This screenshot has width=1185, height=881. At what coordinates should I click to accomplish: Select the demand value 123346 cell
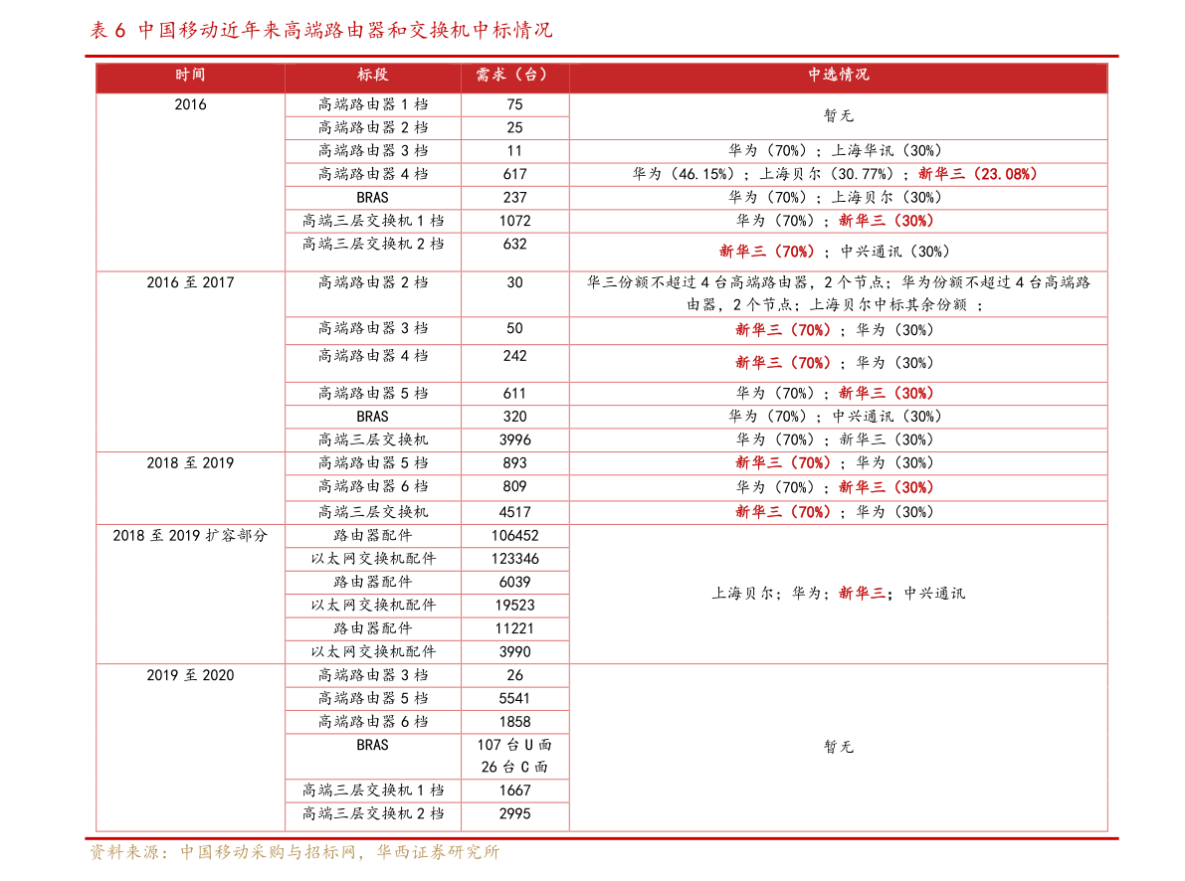(514, 559)
